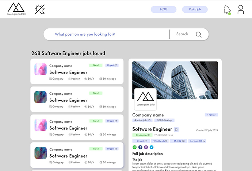Open the user profile icon
The height and width of the screenshot is (171, 252).
(x=241, y=9)
